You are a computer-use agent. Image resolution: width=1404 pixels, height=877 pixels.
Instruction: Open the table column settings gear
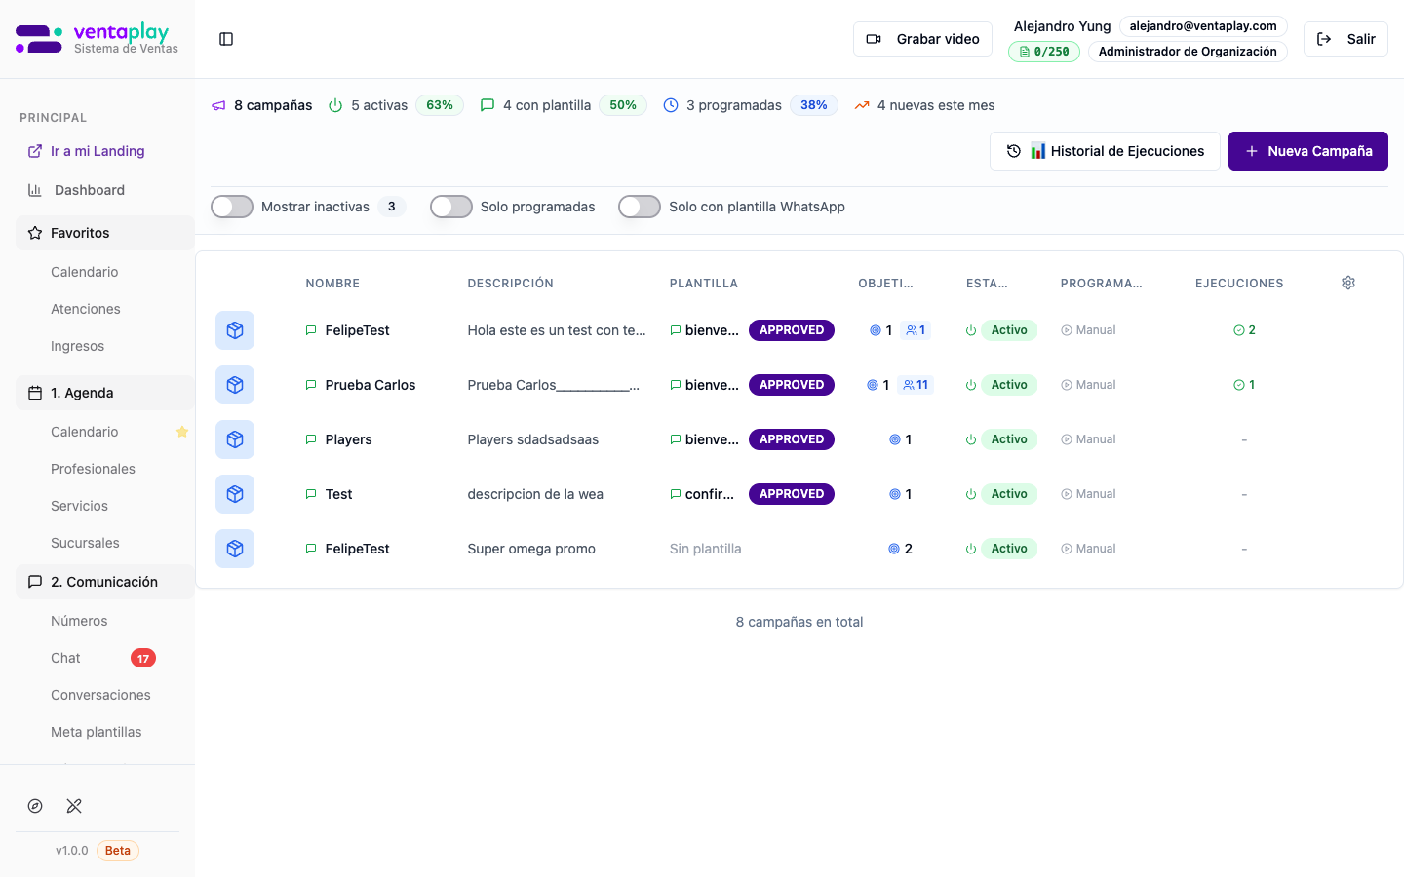pyautogui.click(x=1348, y=283)
